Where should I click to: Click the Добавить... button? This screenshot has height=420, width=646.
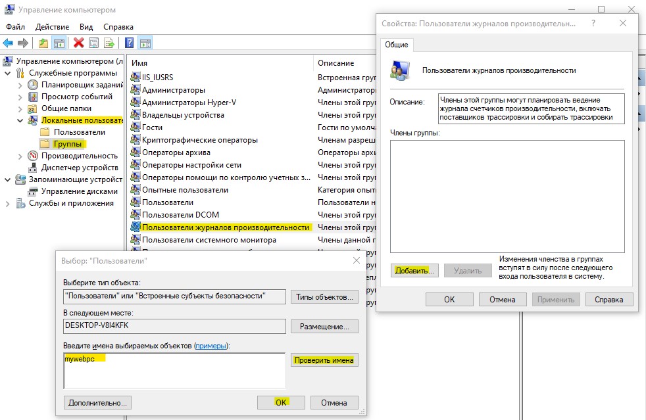click(414, 271)
